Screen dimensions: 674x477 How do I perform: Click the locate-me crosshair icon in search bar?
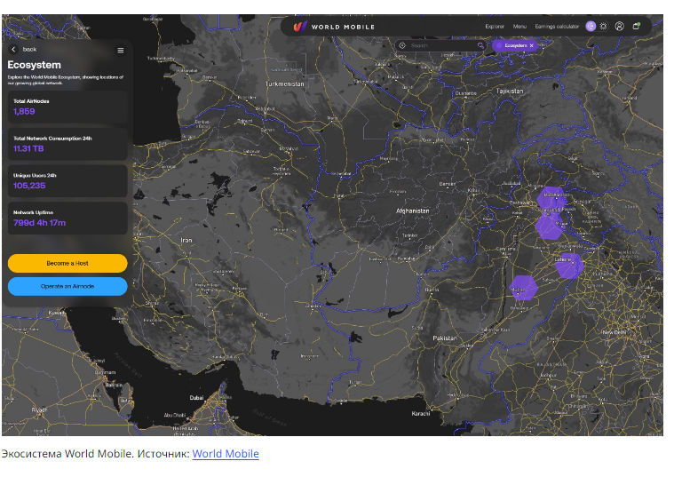pos(402,45)
